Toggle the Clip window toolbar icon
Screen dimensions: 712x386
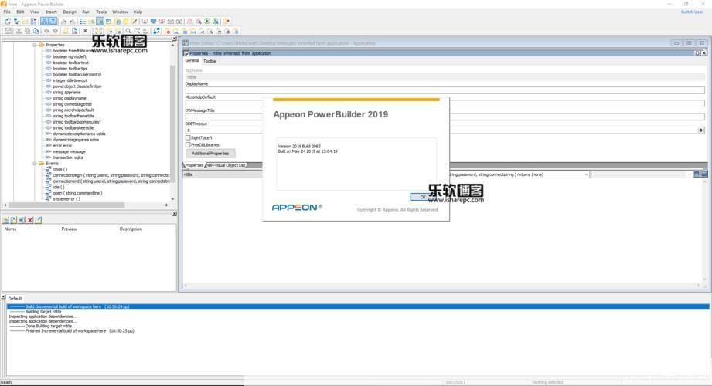pyautogui.click(x=100, y=21)
